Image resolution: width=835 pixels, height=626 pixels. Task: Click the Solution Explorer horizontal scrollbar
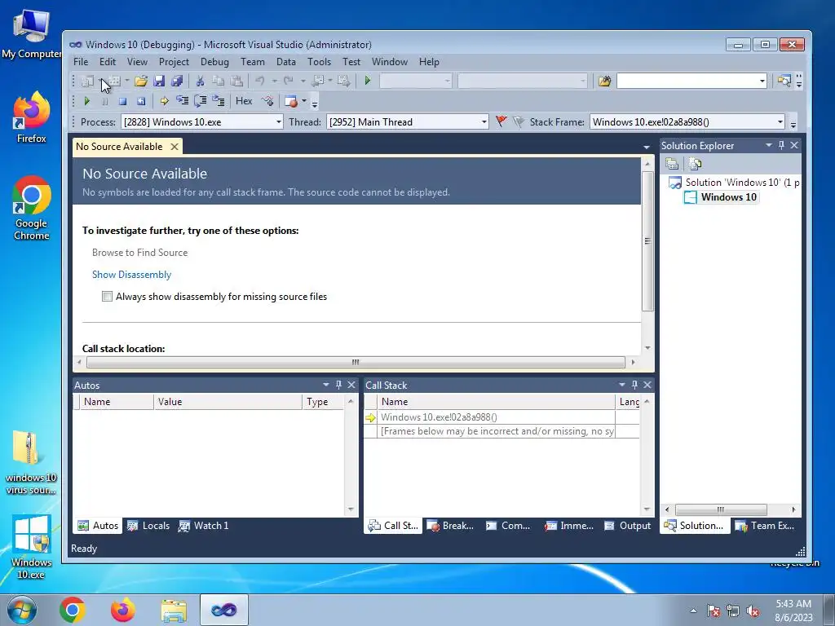721,509
